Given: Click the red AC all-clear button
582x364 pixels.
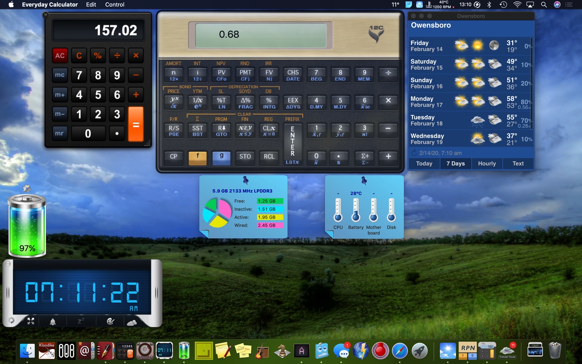Looking at the screenshot, I should pos(60,55).
